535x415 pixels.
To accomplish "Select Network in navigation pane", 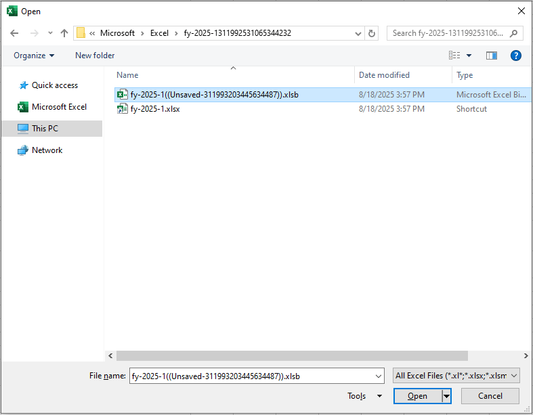I will click(x=47, y=150).
